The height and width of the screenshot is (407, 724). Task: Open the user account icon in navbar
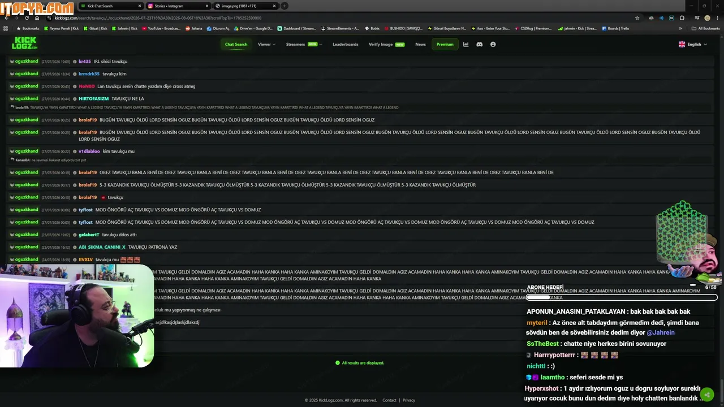pos(493,44)
